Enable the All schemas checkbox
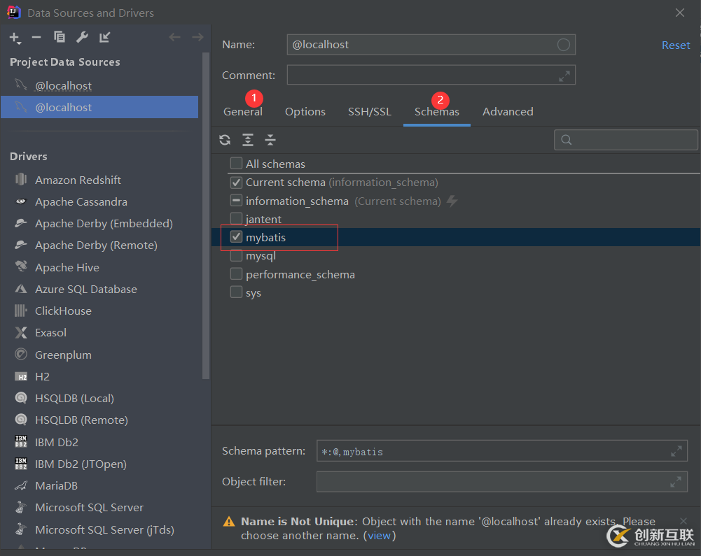This screenshot has height=556, width=701. 236,164
